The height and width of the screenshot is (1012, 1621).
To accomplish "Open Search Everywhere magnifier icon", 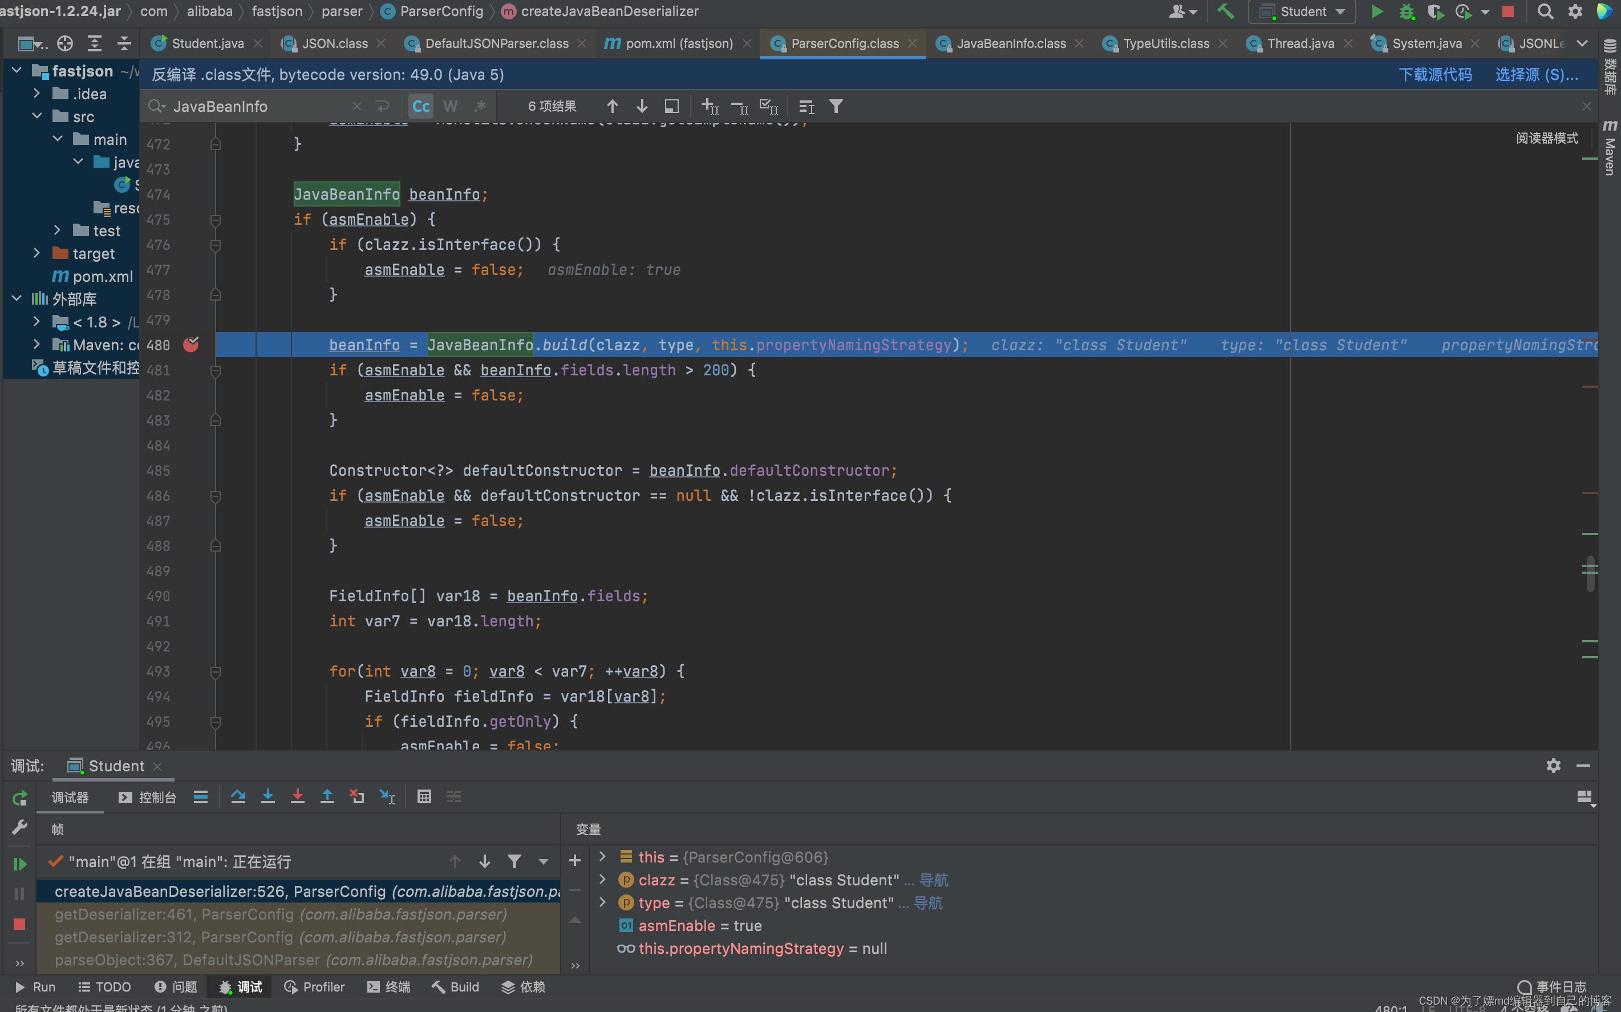I will click(x=1545, y=11).
